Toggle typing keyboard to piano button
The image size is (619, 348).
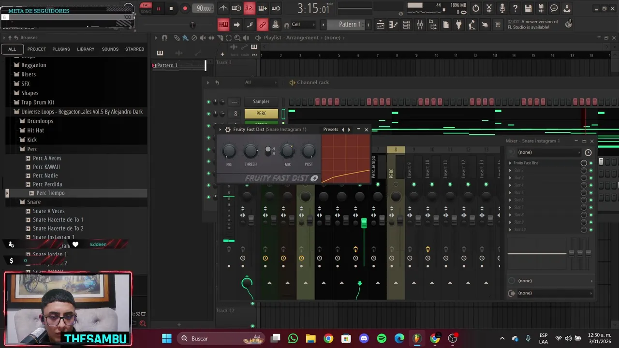(x=223, y=25)
